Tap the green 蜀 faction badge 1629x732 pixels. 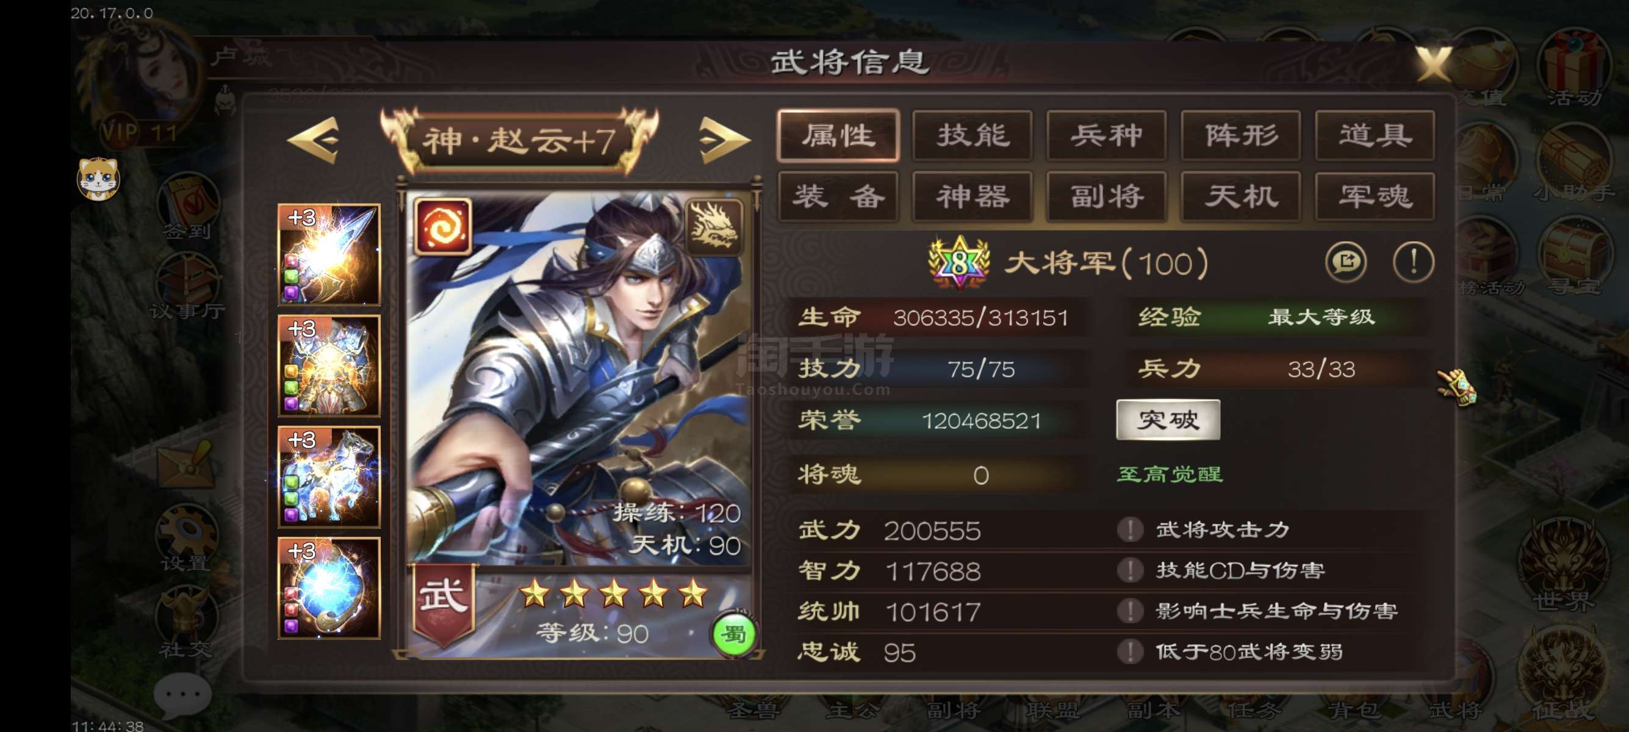click(x=734, y=633)
